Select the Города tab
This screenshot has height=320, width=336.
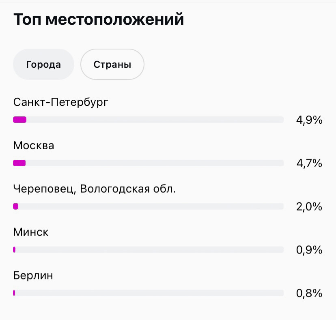click(x=43, y=64)
